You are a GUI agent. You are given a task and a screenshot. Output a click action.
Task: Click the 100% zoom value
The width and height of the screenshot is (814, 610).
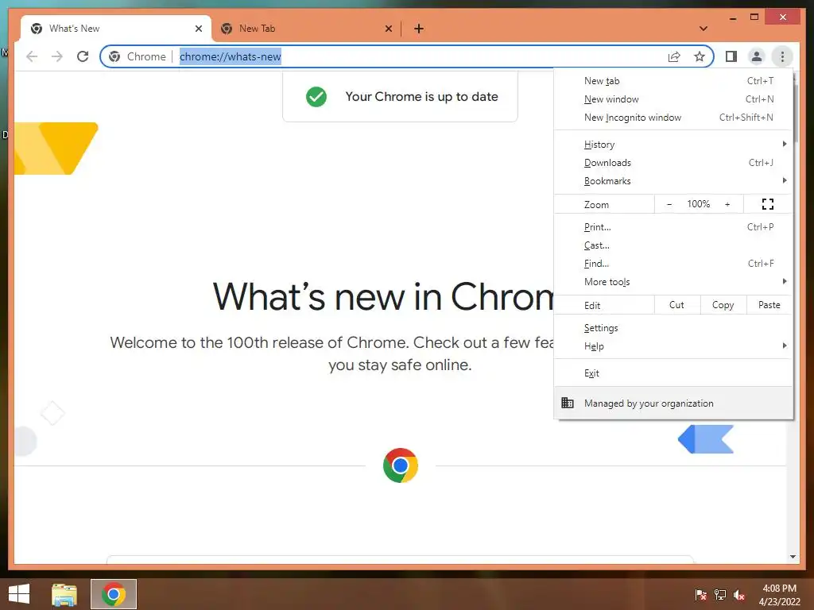698,204
